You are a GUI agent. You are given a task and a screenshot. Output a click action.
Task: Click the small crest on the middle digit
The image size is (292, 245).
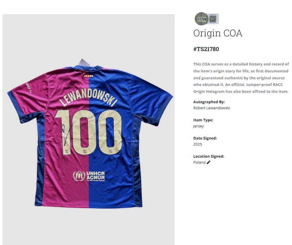pyautogui.click(x=85, y=152)
